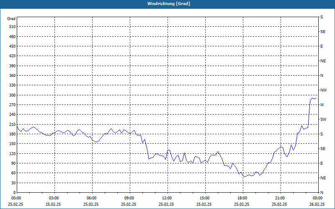Select the 06:00 time axis label
This screenshot has width=335, height=209.
[92, 198]
